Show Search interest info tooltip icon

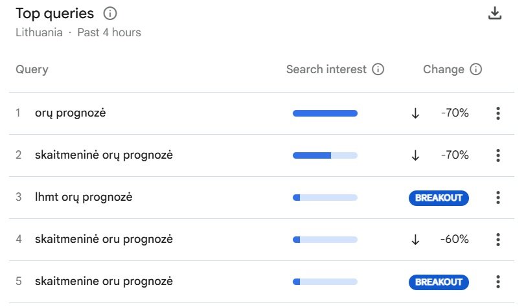point(378,69)
